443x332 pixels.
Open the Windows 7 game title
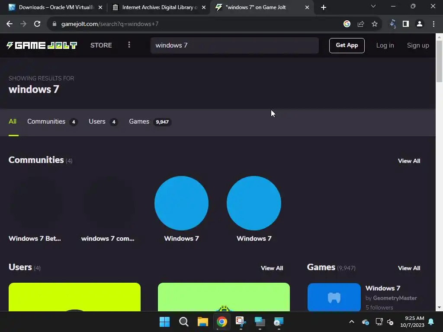tap(383, 288)
